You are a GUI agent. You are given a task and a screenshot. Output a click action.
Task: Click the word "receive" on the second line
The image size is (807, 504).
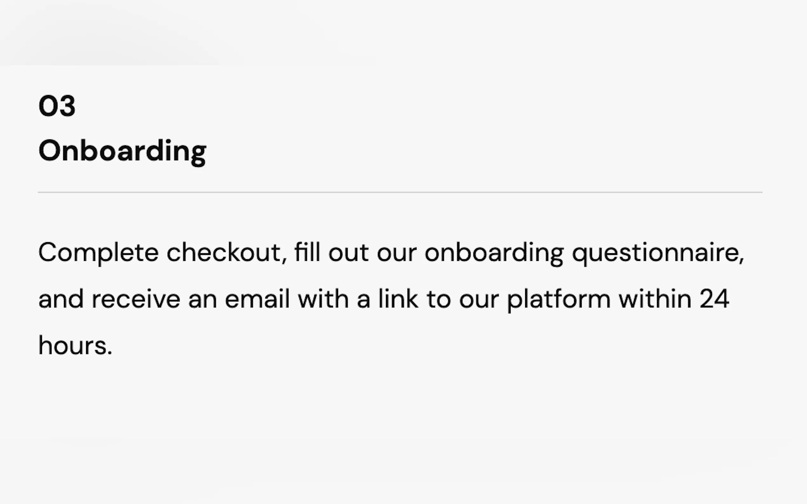pyautogui.click(x=136, y=299)
